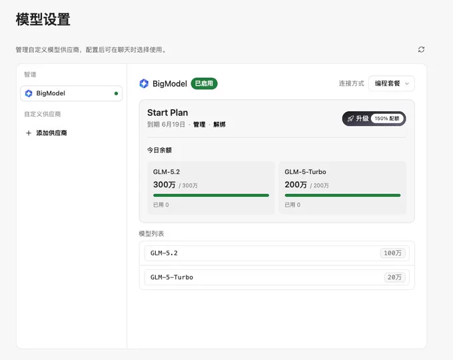Open the 编程套餐 connection dropdown
The width and height of the screenshot is (453, 360).
click(x=392, y=83)
